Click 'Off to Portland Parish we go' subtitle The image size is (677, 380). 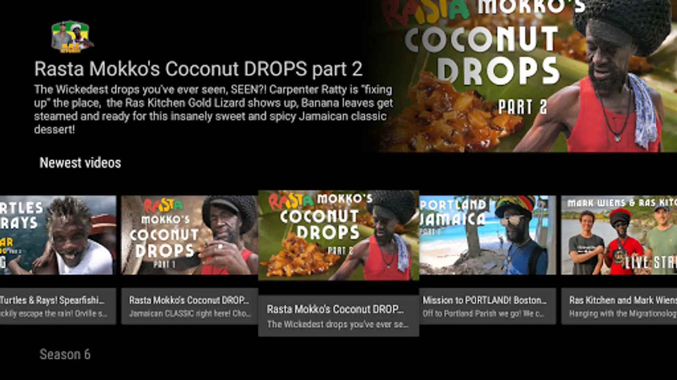tap(483, 314)
